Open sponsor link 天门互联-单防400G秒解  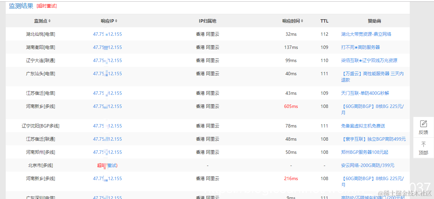[x=365, y=93]
